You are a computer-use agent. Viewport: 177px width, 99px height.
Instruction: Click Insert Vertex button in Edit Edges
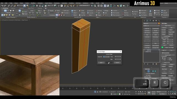coord(168,26)
